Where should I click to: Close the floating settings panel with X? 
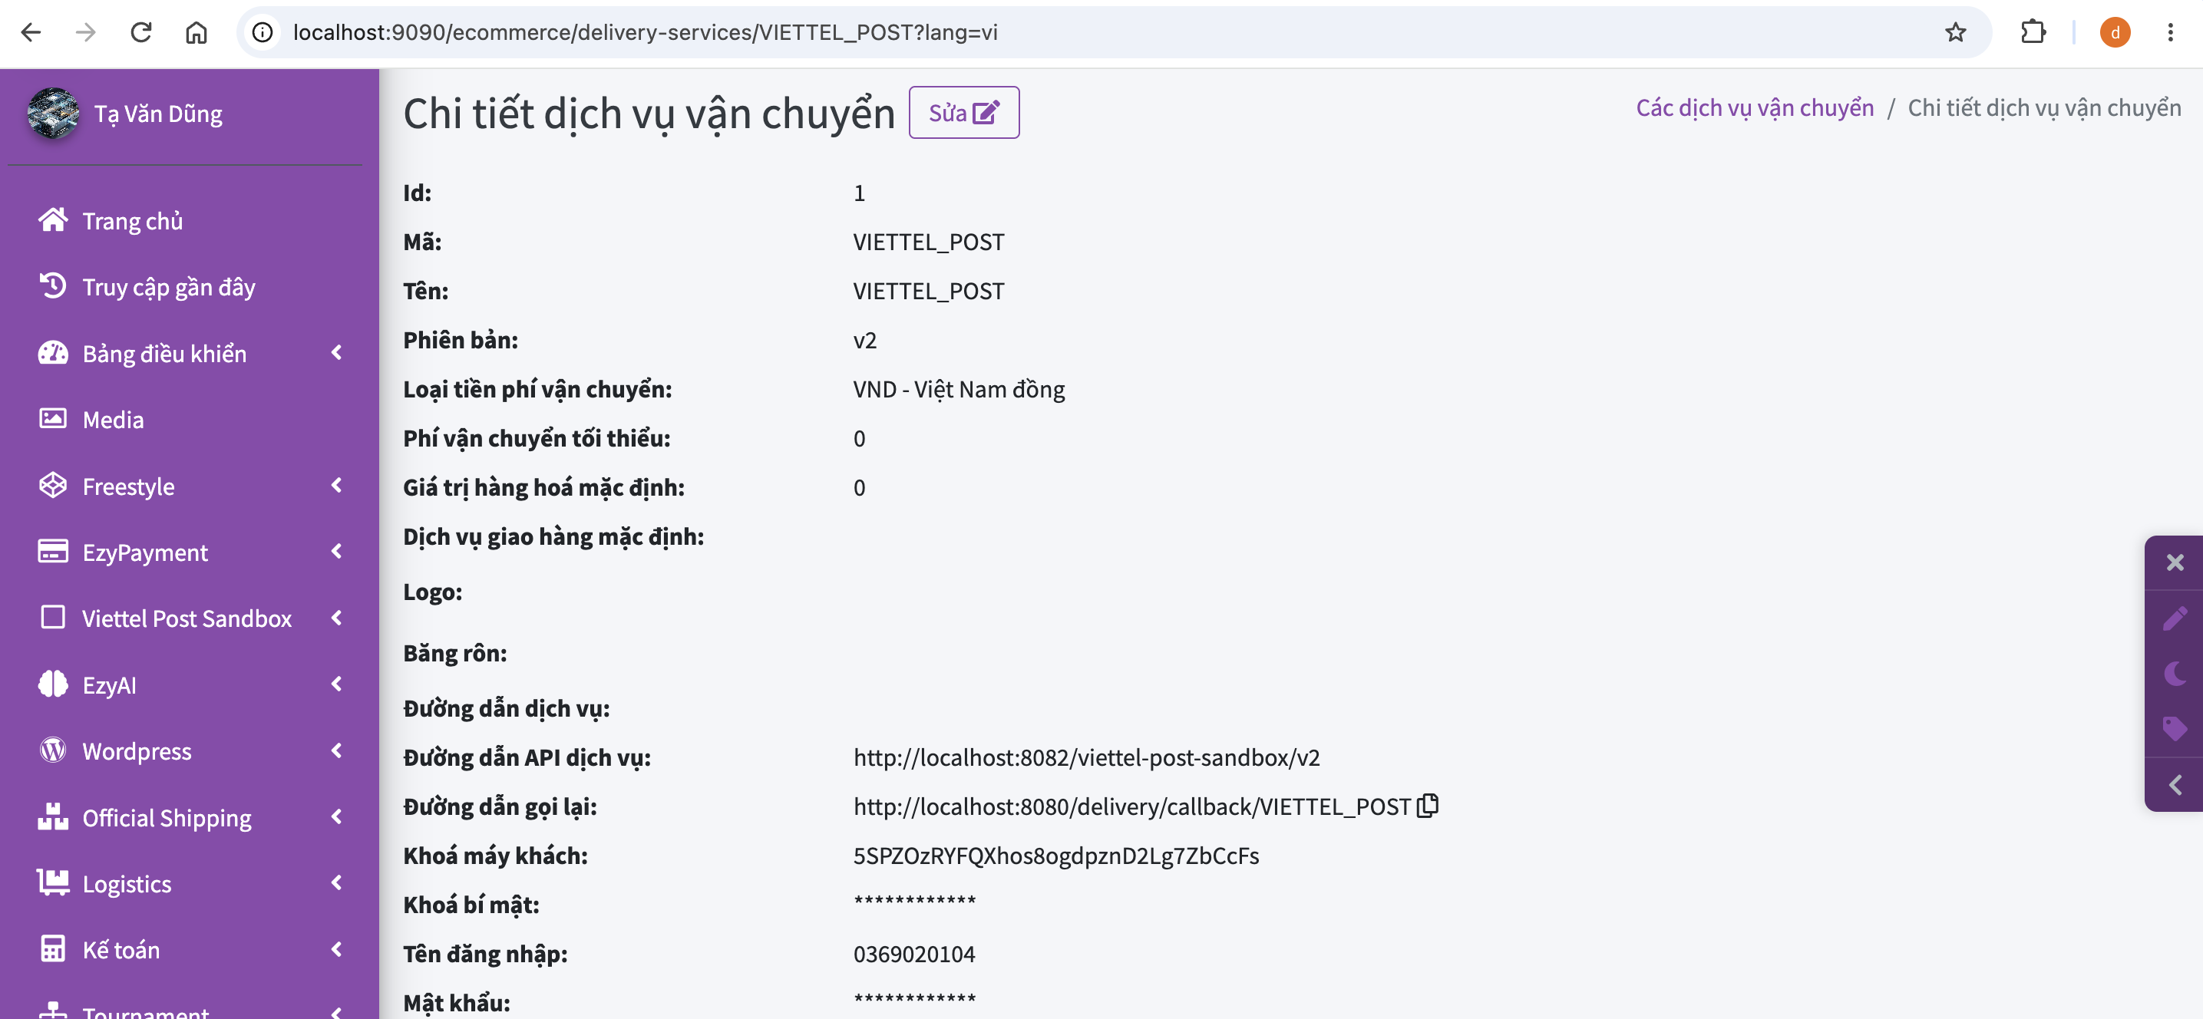point(2175,562)
